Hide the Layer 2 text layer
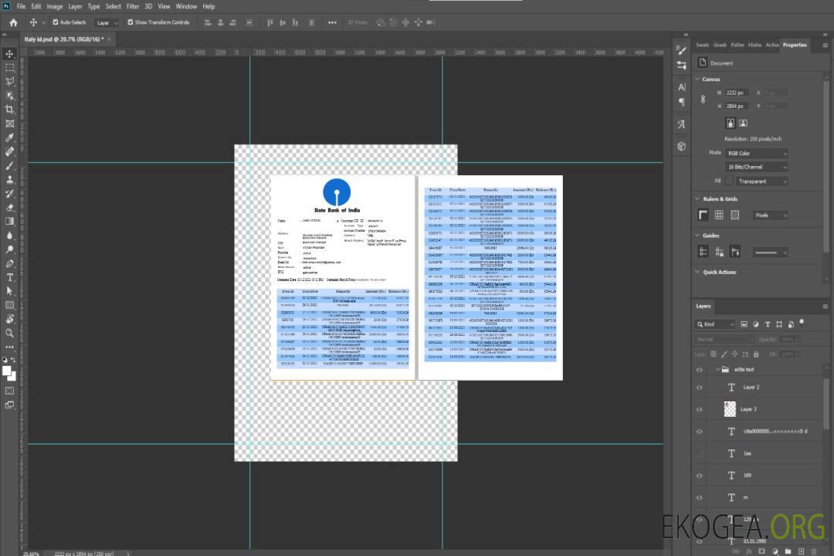The image size is (834, 556). (700, 388)
